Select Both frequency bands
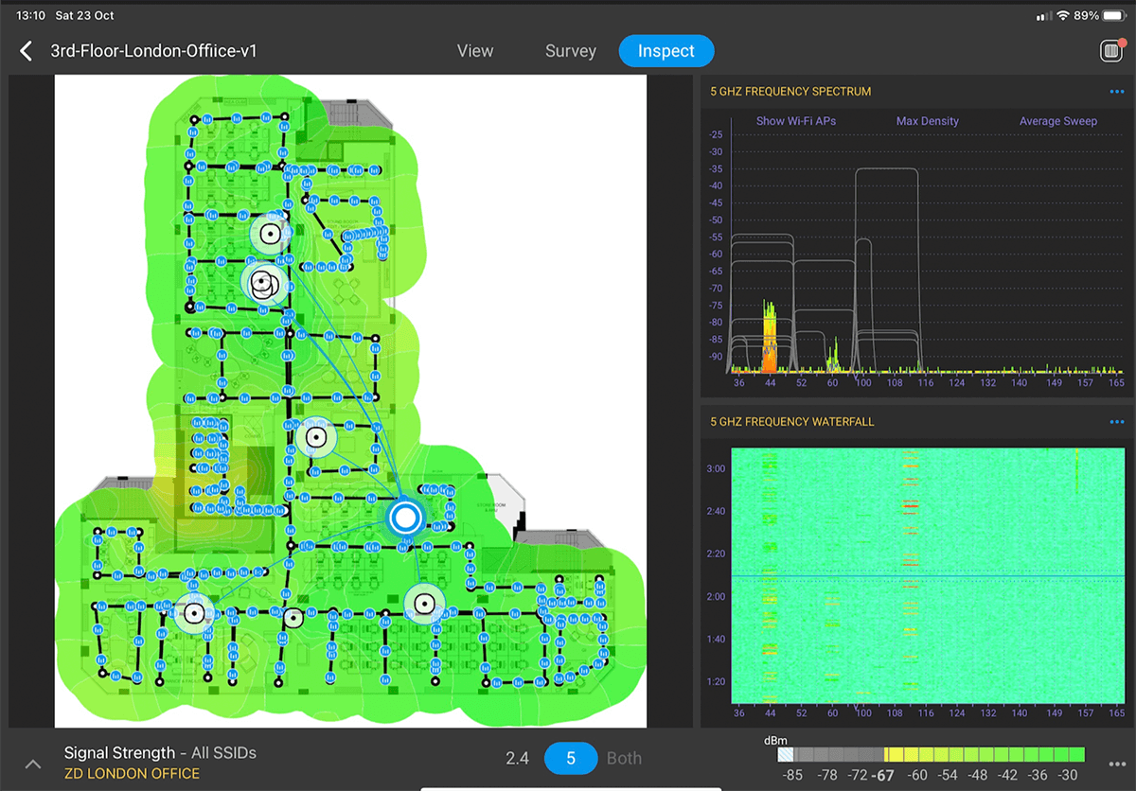Image resolution: width=1136 pixels, height=791 pixels. pyautogui.click(x=624, y=758)
